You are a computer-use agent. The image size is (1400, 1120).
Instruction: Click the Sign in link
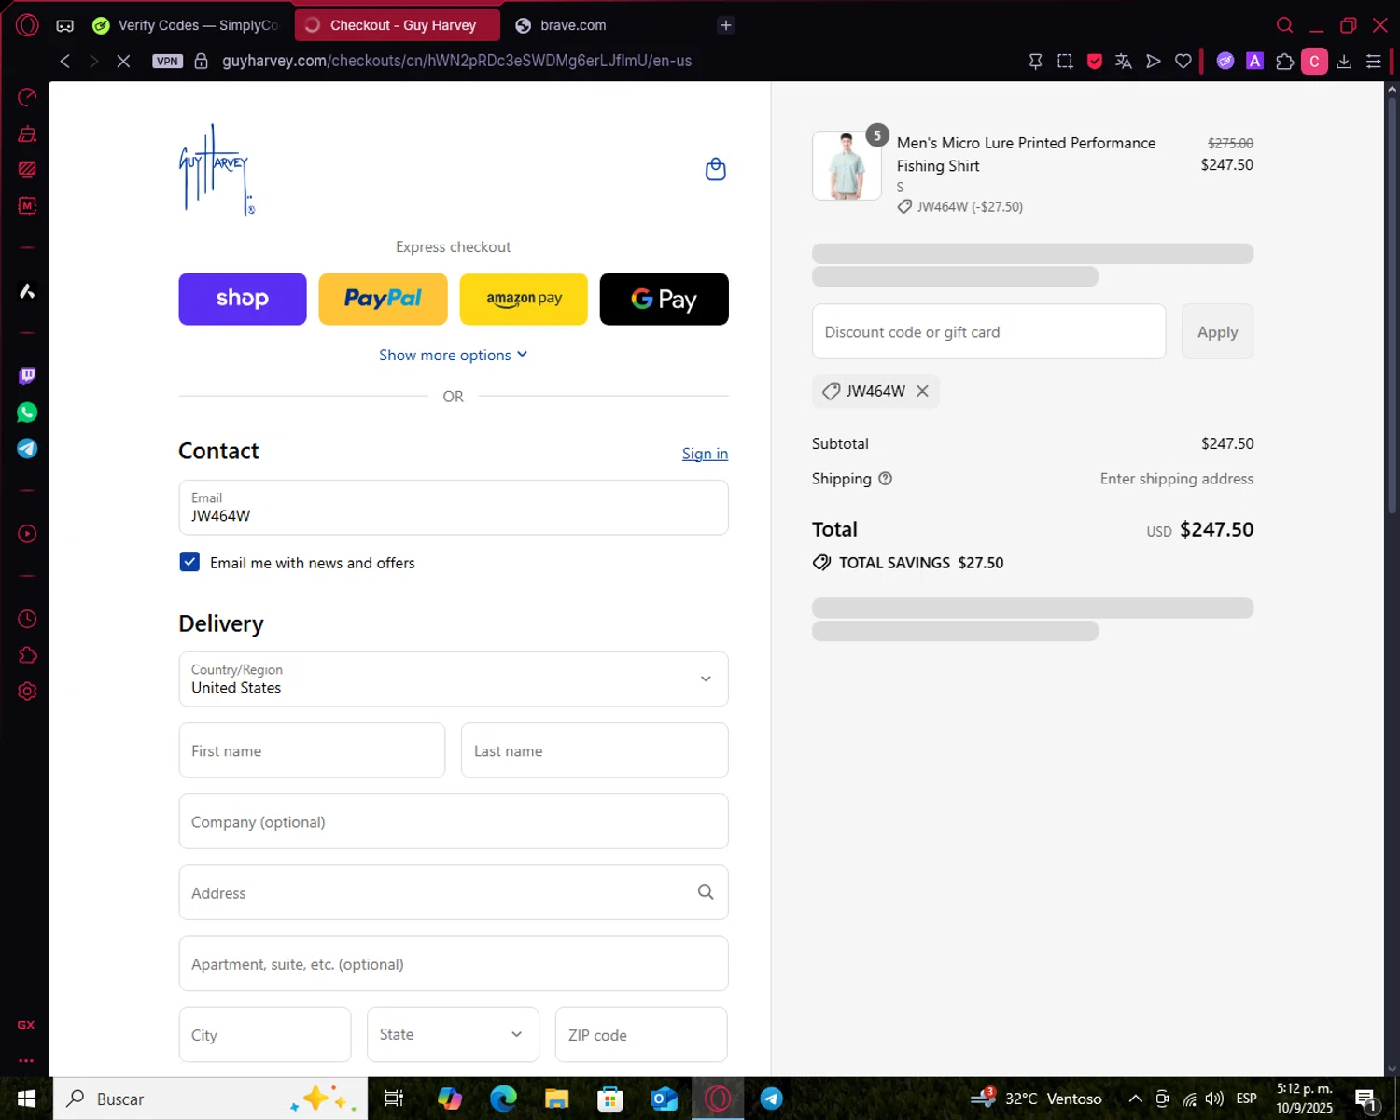(705, 454)
